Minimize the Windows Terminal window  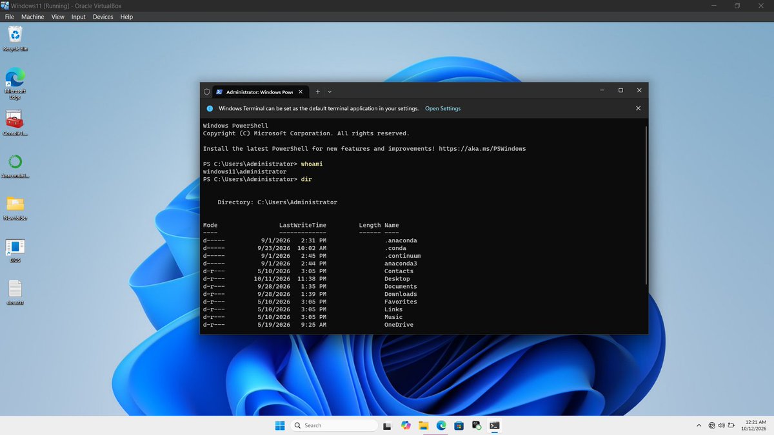pos(602,91)
